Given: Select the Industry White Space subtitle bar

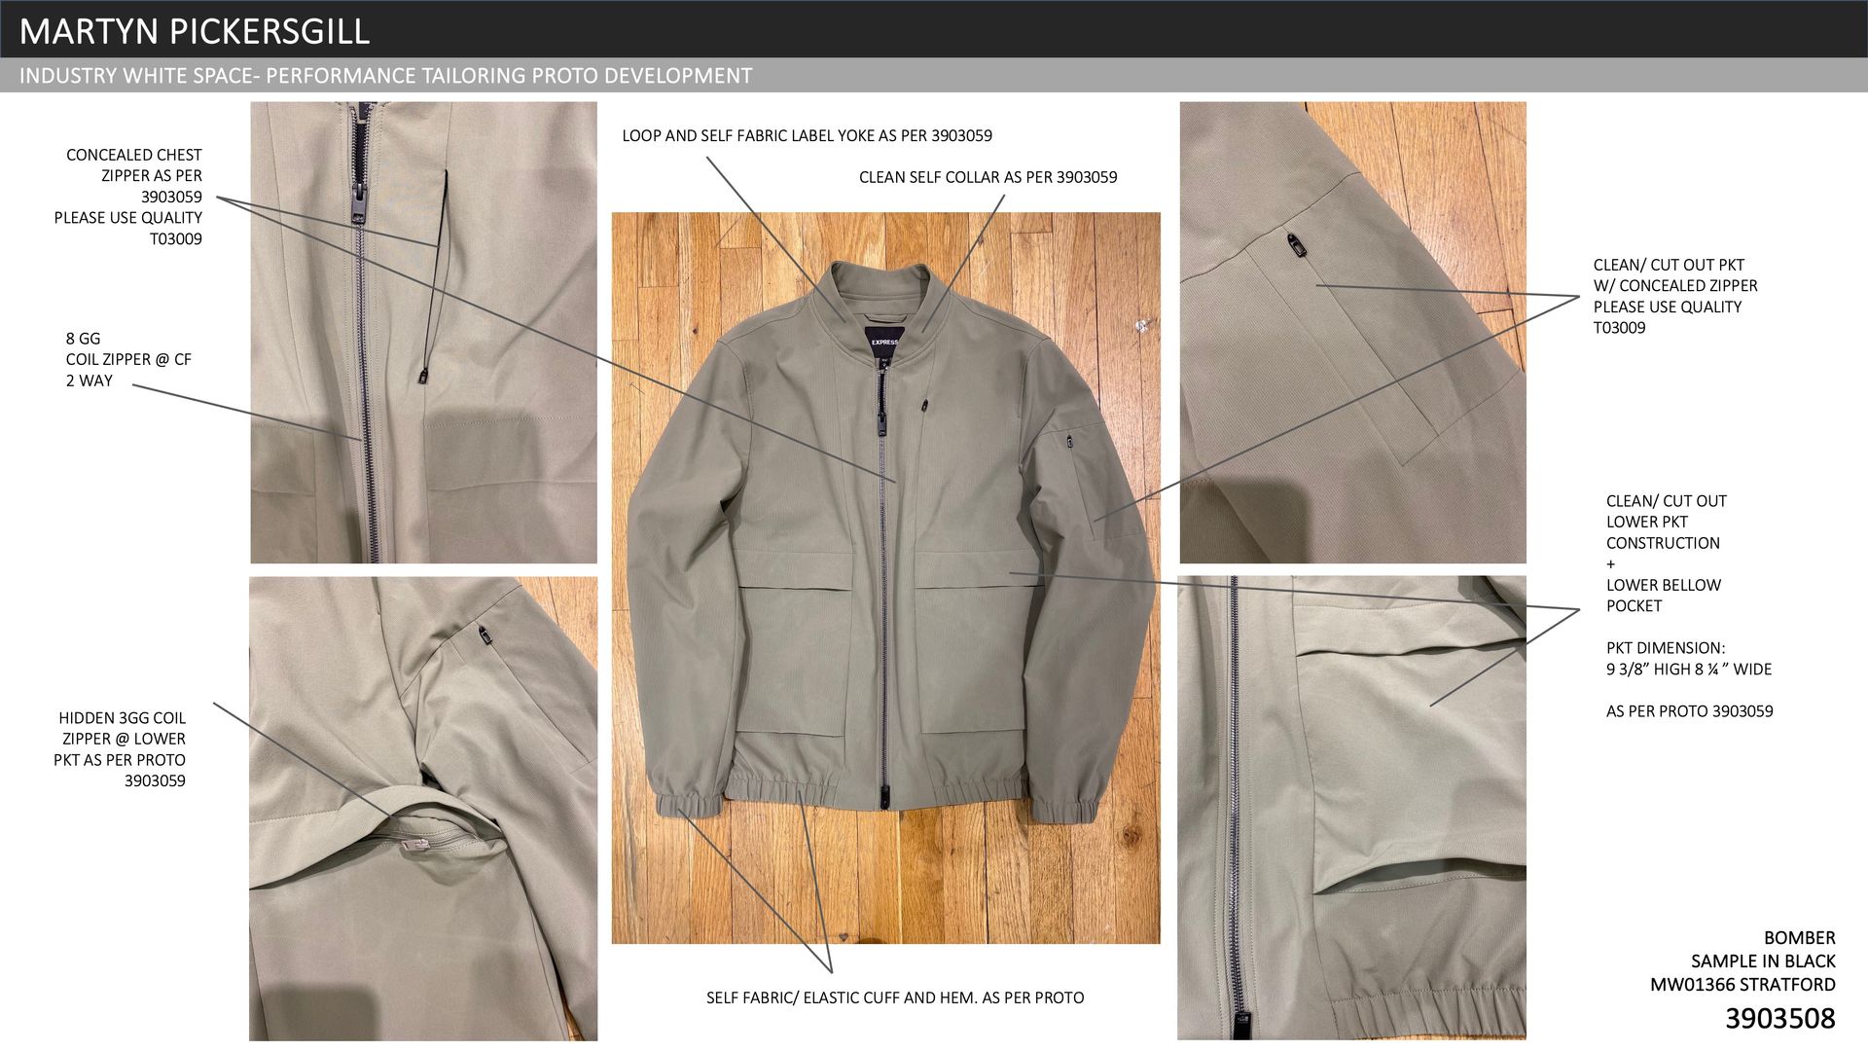Looking at the screenshot, I should pyautogui.click(x=385, y=76).
